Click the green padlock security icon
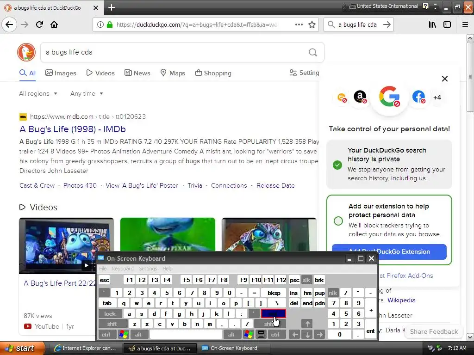The height and width of the screenshot is (355, 474). coord(110,25)
